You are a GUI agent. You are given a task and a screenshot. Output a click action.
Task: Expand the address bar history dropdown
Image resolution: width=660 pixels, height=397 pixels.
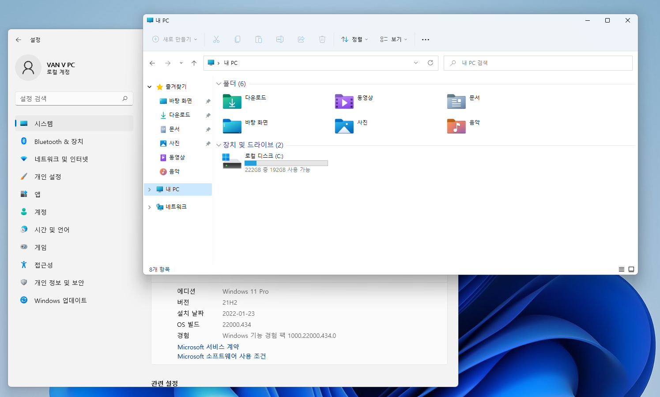coord(416,63)
